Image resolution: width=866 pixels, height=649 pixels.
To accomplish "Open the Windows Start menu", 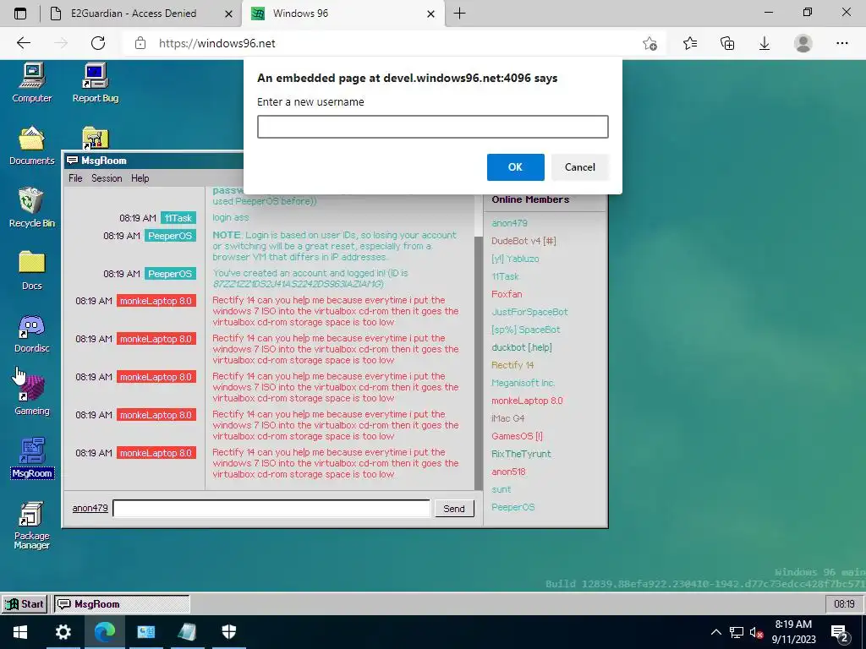I will (x=20, y=632).
